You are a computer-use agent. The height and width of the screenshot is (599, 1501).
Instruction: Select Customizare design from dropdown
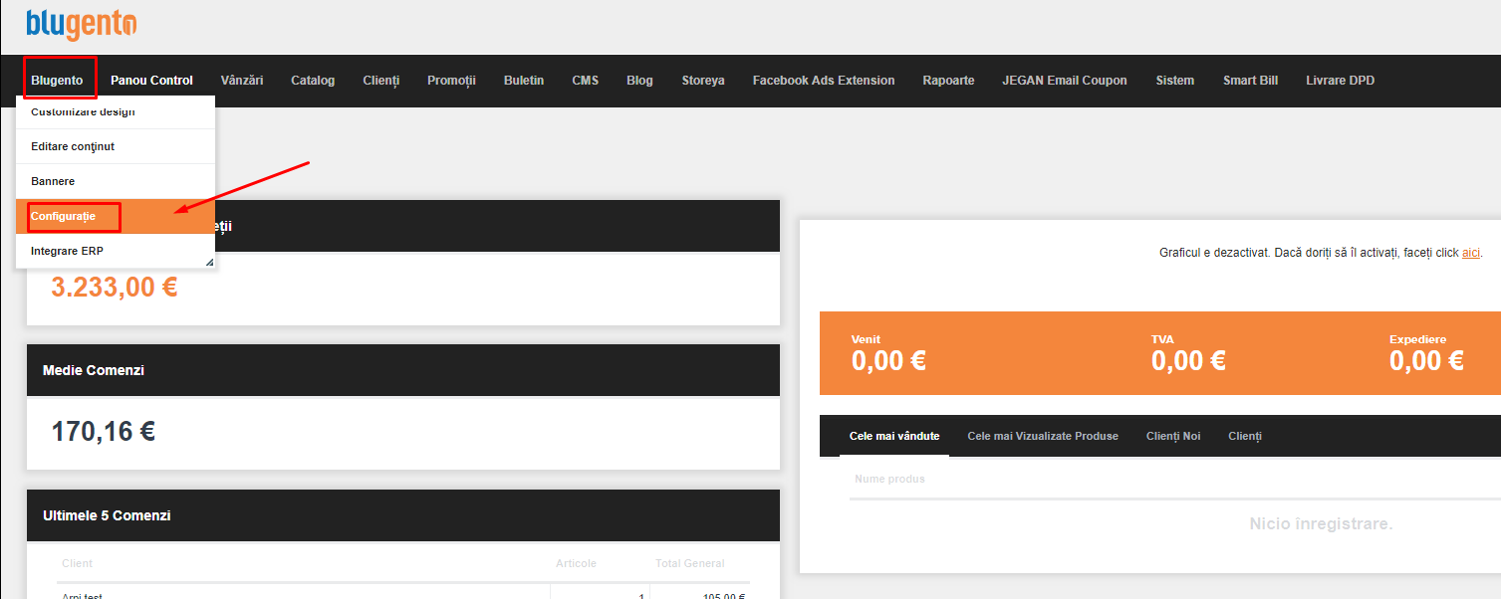click(x=116, y=111)
